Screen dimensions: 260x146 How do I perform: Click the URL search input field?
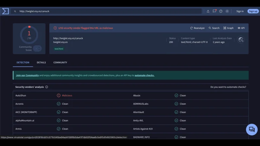[107, 11]
